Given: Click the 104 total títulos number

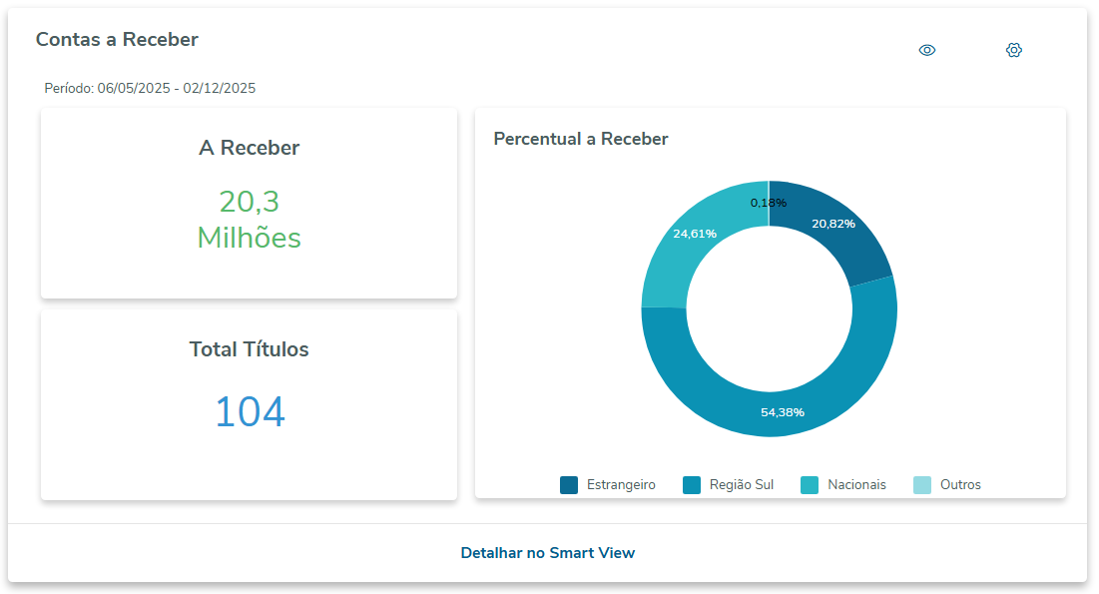Looking at the screenshot, I should pyautogui.click(x=250, y=412).
